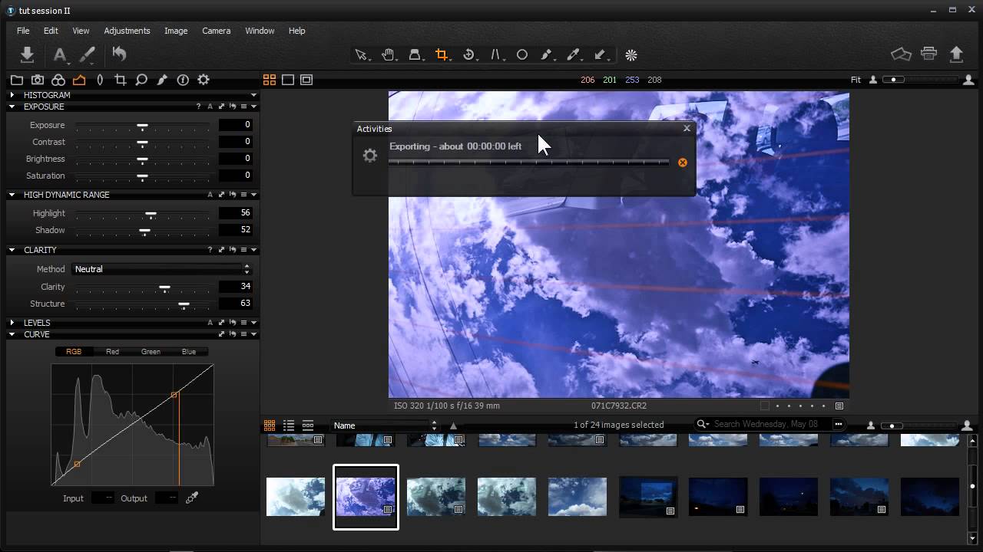This screenshot has width=983, height=552.
Task: Open the Composition crop tool tab
Action: (x=121, y=80)
